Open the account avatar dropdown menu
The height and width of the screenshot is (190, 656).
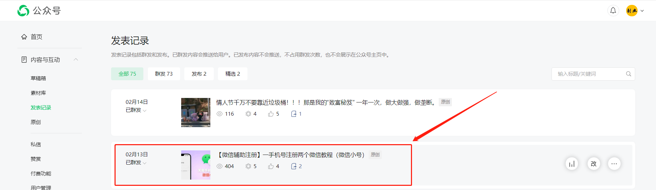635,10
